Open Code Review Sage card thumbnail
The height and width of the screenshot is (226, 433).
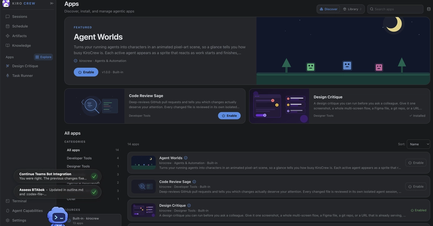pyautogui.click(x=95, y=106)
